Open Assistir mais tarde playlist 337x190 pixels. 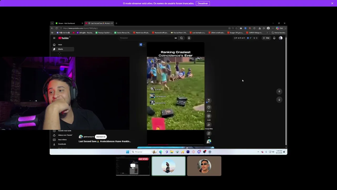63,131
